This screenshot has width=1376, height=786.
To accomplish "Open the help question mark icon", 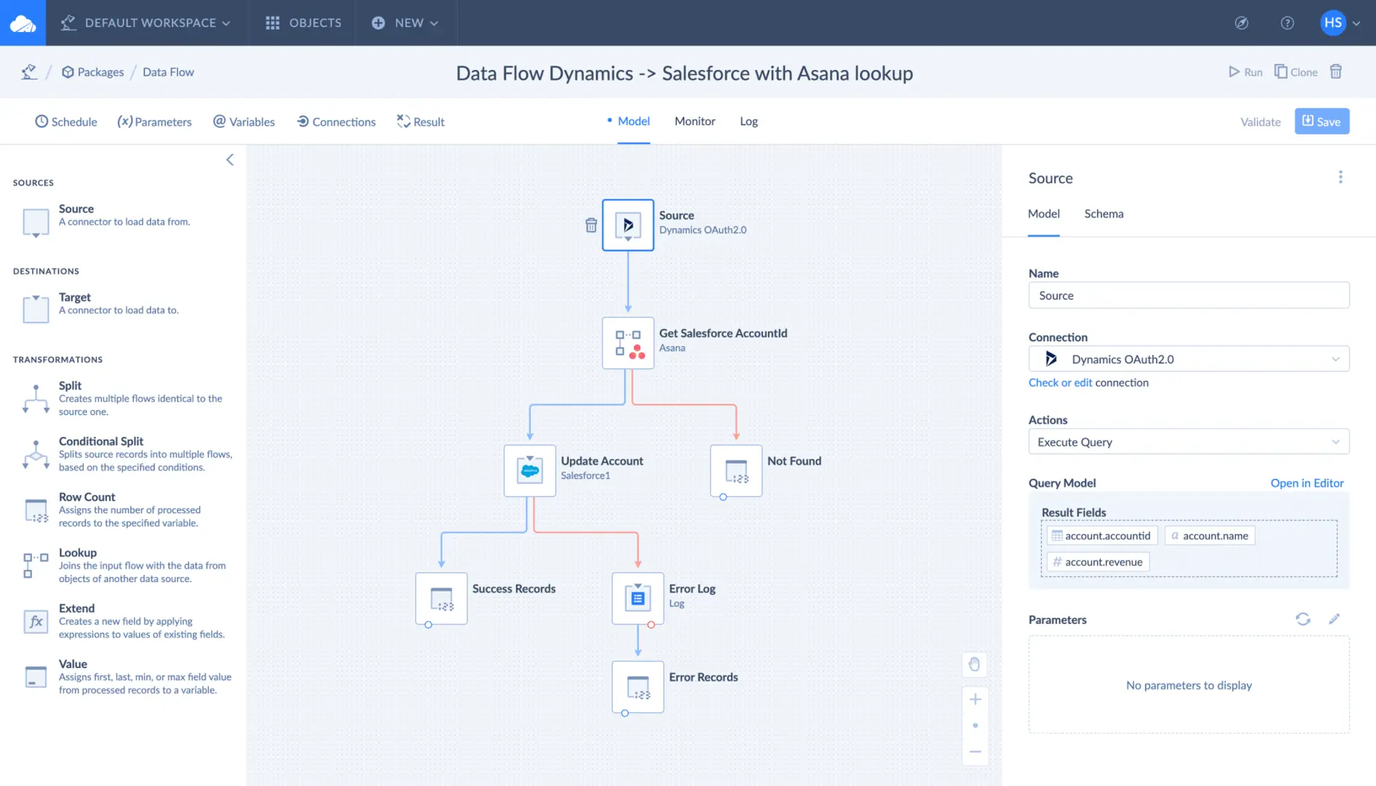I will (1287, 23).
